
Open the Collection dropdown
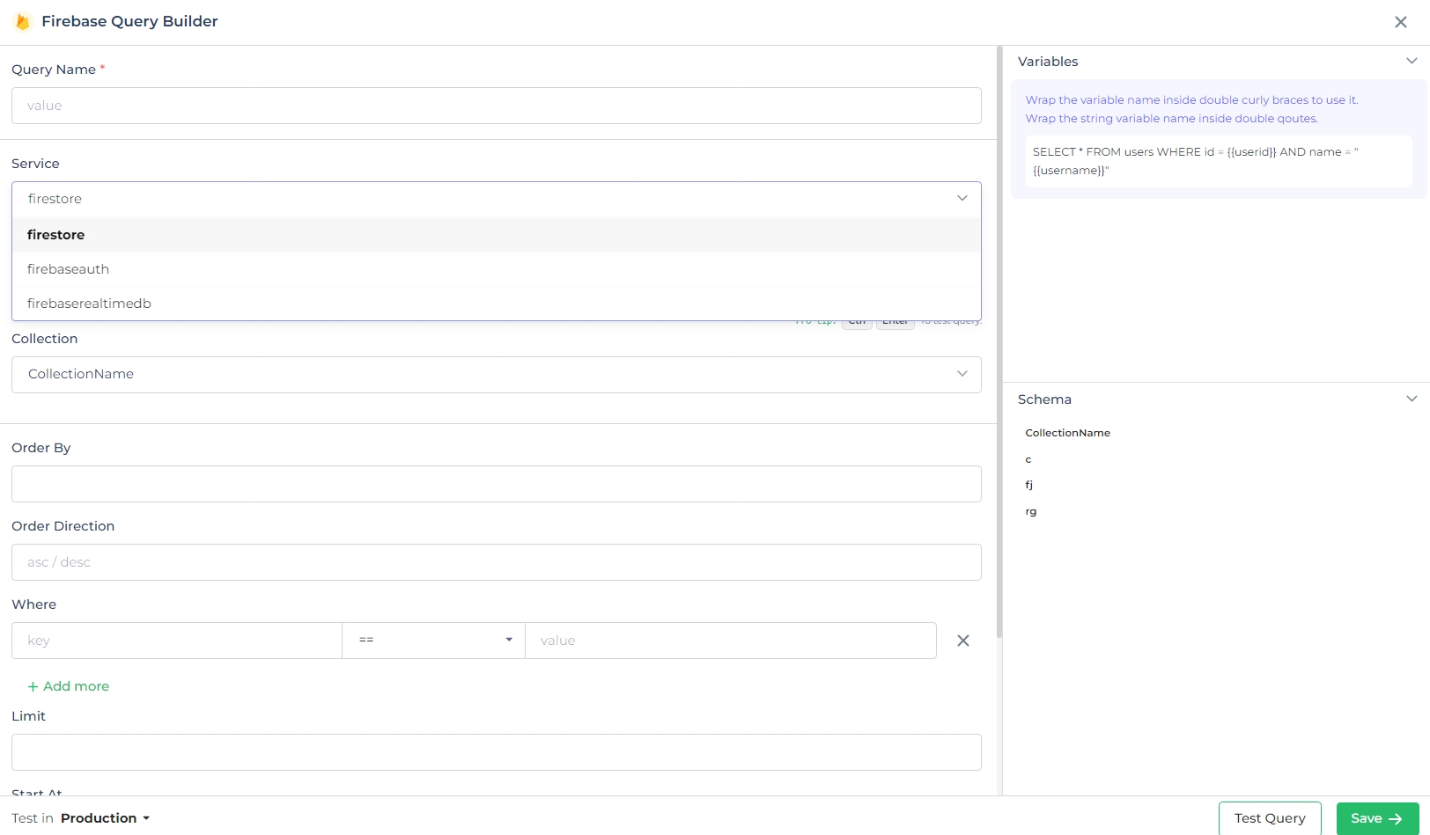(497, 375)
